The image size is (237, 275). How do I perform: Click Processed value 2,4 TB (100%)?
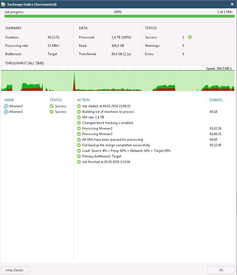(121, 37)
